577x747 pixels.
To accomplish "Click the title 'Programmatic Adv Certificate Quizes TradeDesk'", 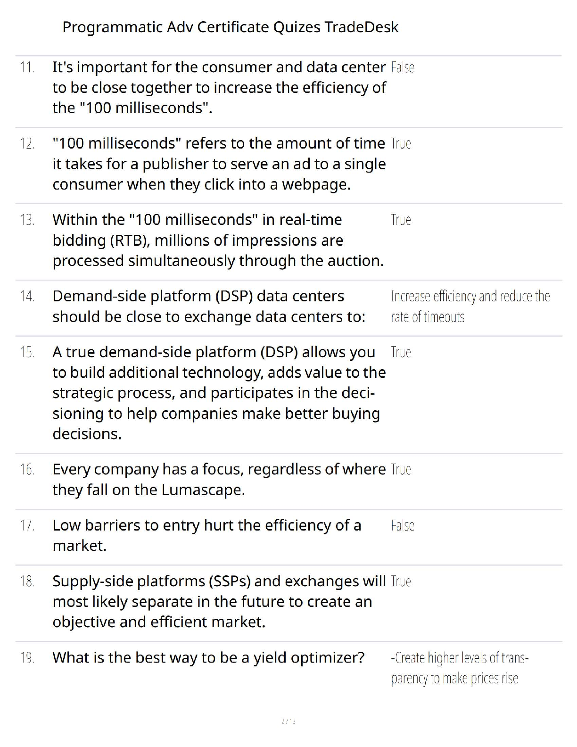I will pyautogui.click(x=230, y=27).
